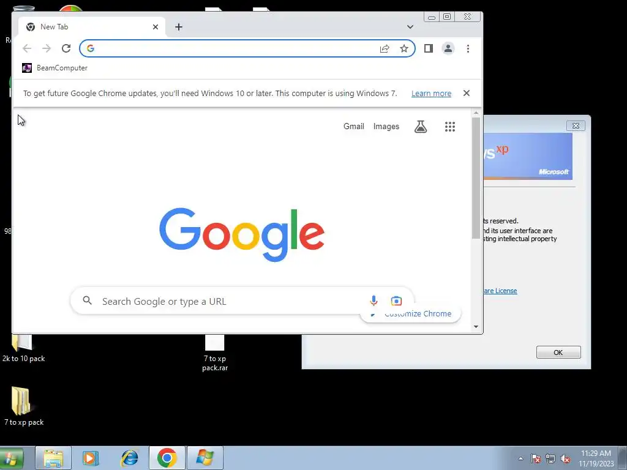
Task: Open the license link in About Windows dialog
Action: click(x=500, y=291)
